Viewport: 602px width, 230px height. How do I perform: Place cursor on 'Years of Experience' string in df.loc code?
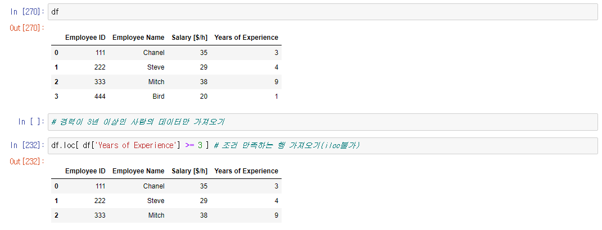pos(136,145)
